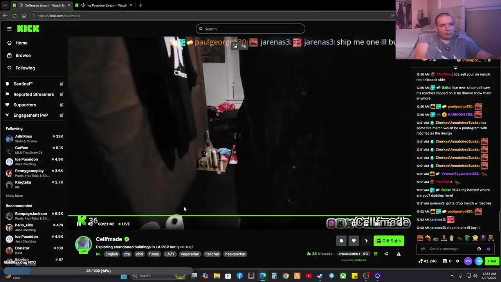Viewport: 501px width, 282px height.
Task: Click the picture-in-picture overlay icon on video
Action: 235,46
